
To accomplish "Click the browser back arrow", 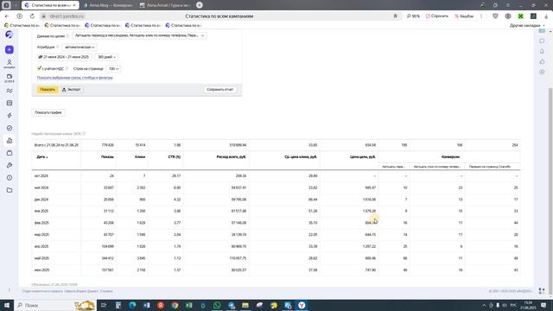I will (x=7, y=16).
